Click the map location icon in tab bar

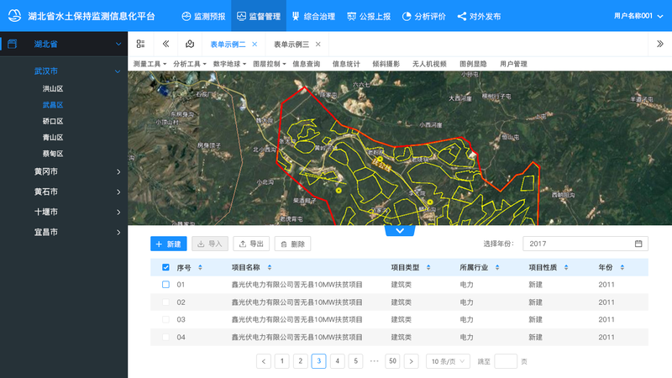click(x=190, y=44)
